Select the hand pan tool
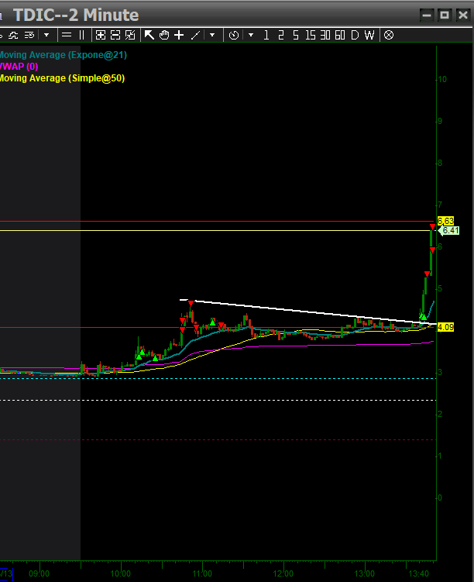Screen dimensions: 474x582 point(164,36)
